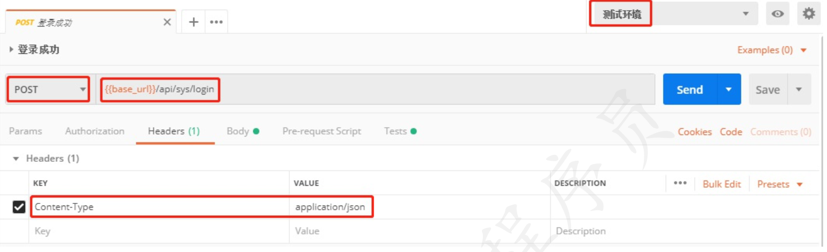Open the POST method dropdown
827x252 pixels.
coord(49,89)
